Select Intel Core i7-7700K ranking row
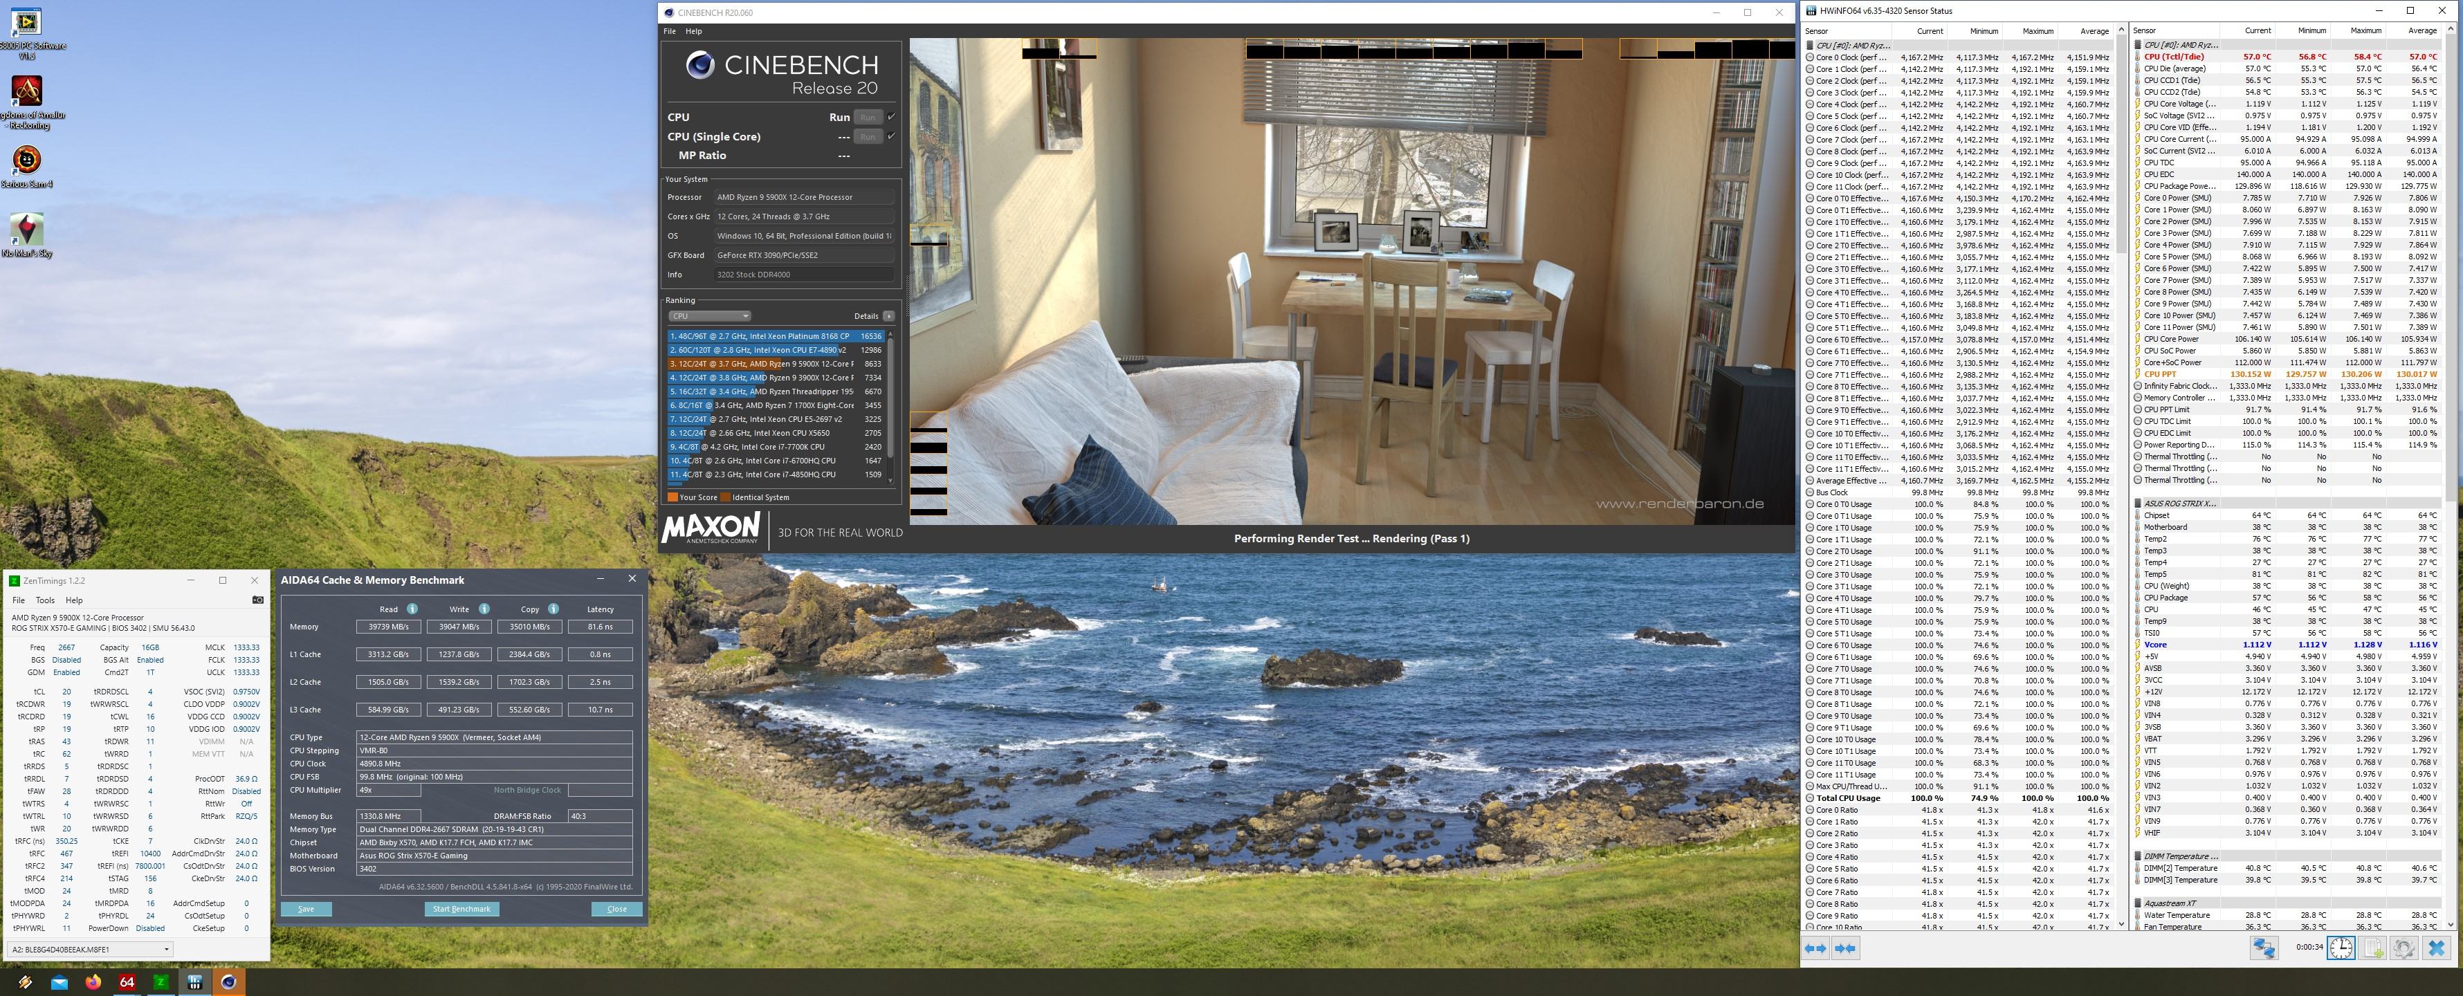 point(776,446)
